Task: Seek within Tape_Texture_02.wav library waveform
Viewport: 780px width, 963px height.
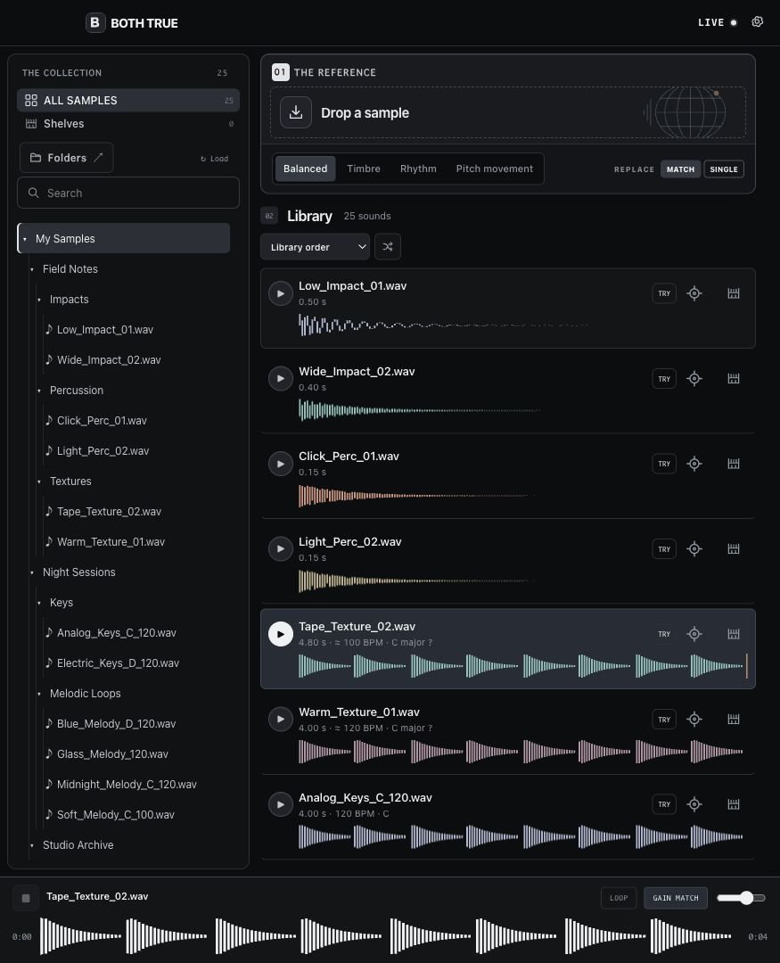Action: pyautogui.click(x=523, y=666)
